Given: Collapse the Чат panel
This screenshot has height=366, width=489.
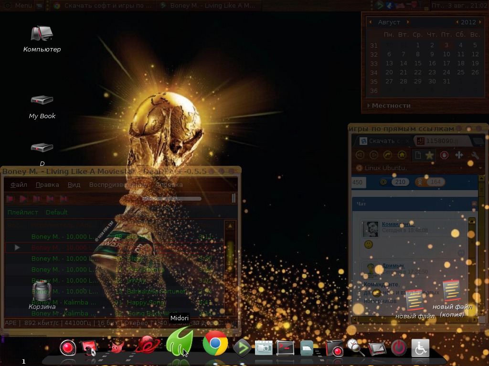Looking at the screenshot, I should (474, 203).
